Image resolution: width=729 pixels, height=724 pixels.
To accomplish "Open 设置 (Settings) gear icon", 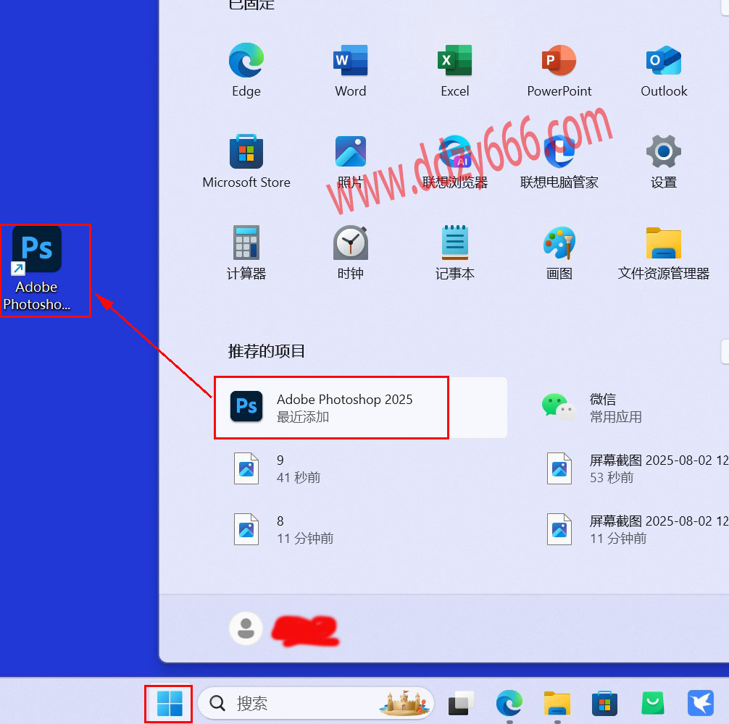I will pyautogui.click(x=664, y=161).
